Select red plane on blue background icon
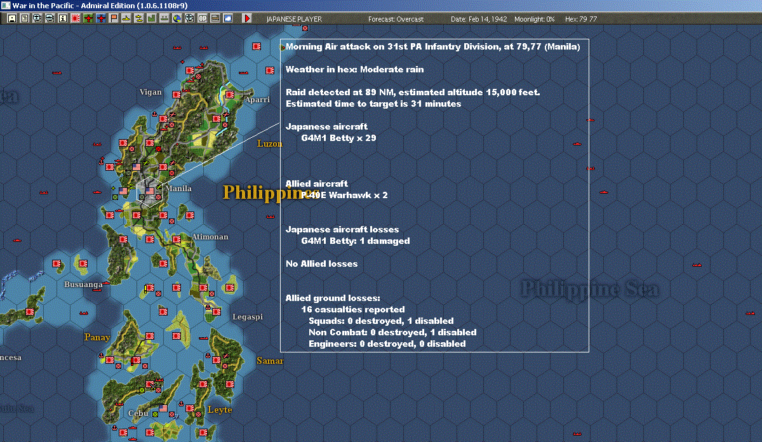This screenshot has height=442, width=762. [x=101, y=18]
